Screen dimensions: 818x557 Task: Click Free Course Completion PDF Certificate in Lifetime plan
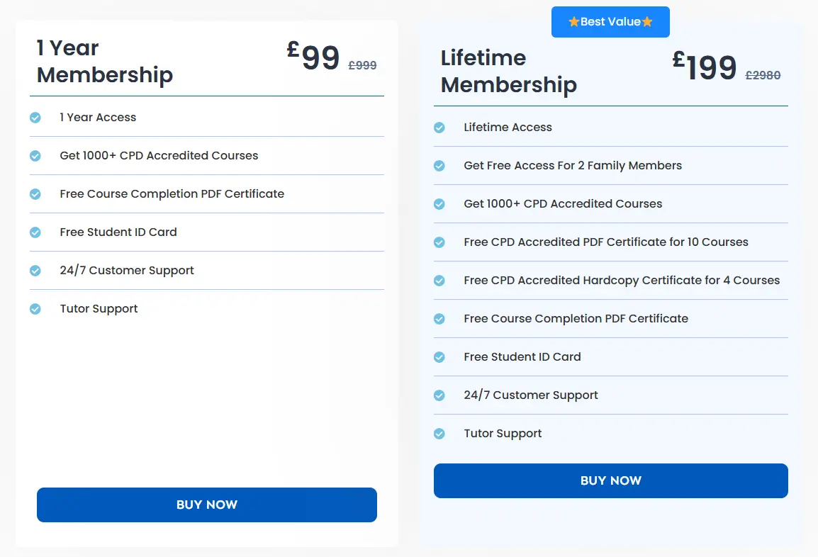[x=576, y=319]
